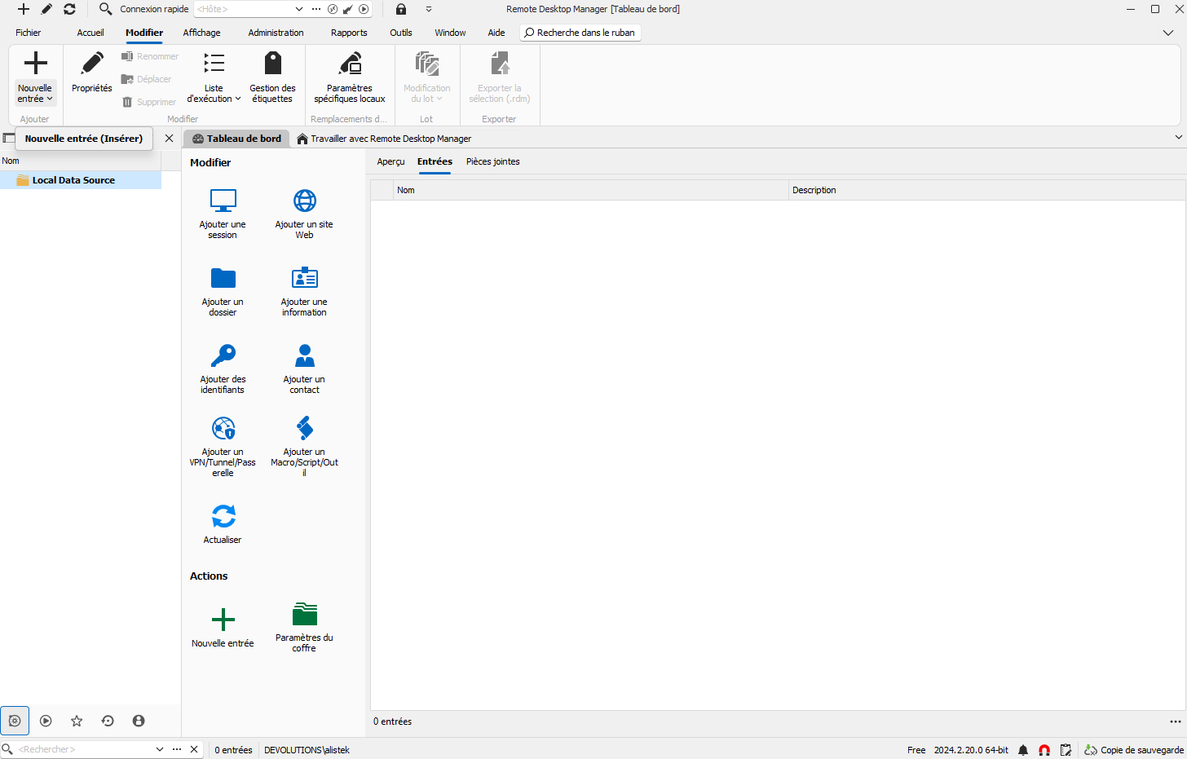This screenshot has width=1187, height=759.
Task: Click the ellipsis next to the Rechercher field
Action: click(x=177, y=749)
